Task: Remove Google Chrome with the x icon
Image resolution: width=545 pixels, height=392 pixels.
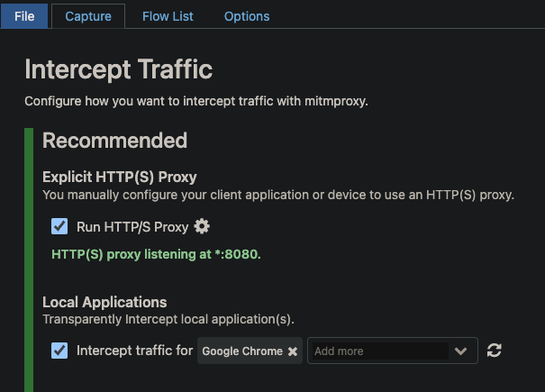Action: tap(293, 351)
